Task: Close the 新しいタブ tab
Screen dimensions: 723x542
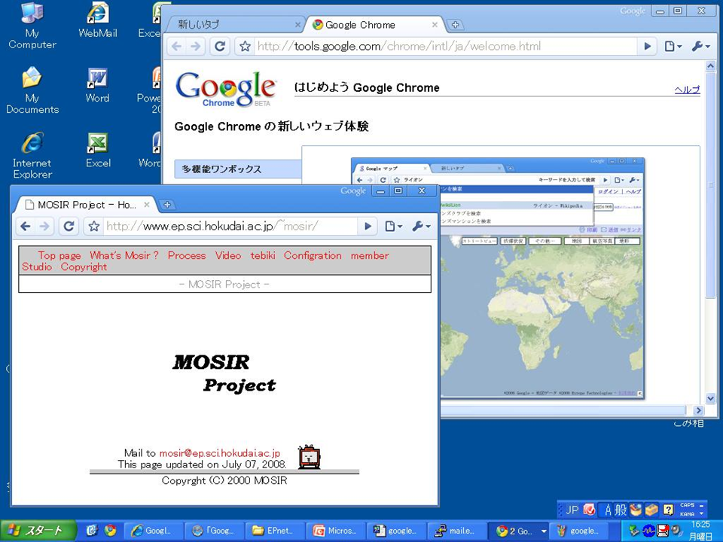Action: pyautogui.click(x=298, y=25)
